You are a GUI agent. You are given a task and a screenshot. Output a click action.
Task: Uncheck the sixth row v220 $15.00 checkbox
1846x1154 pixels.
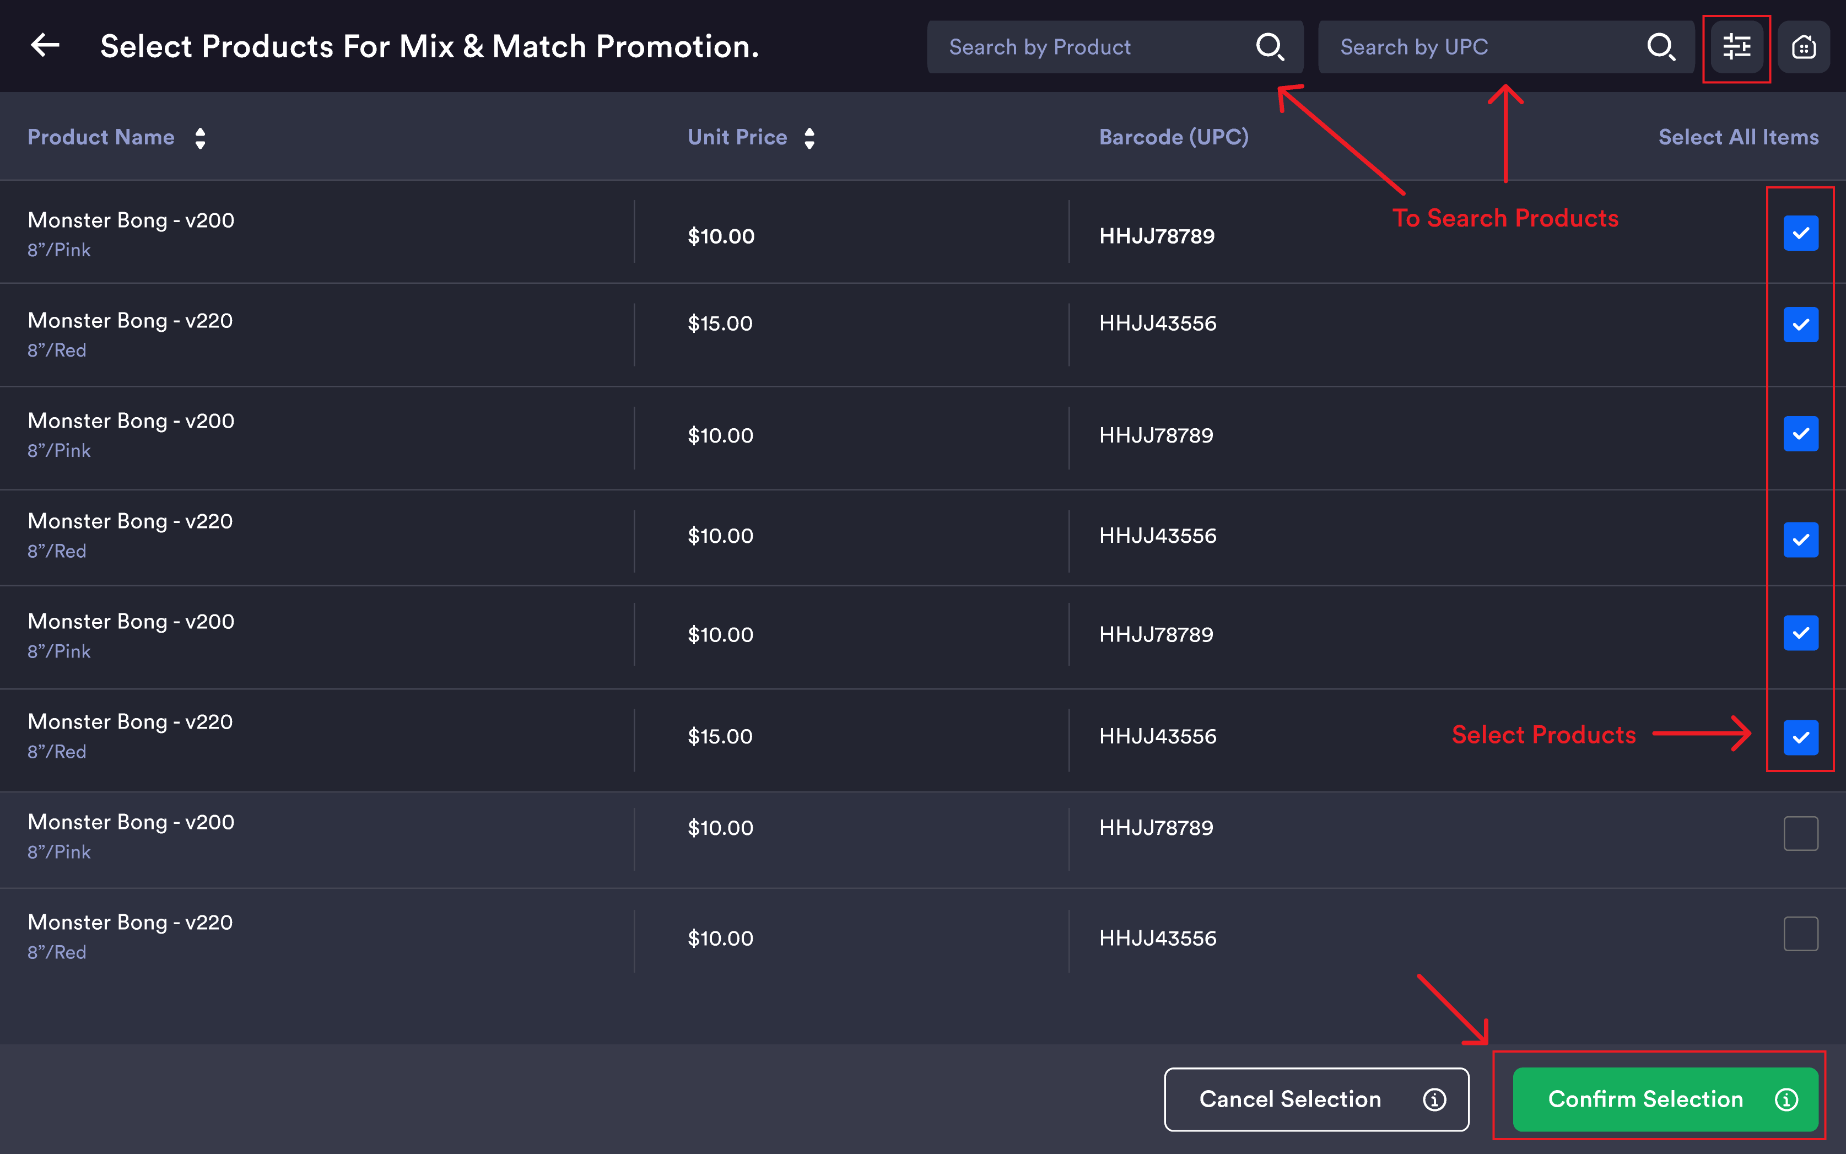coord(1800,737)
